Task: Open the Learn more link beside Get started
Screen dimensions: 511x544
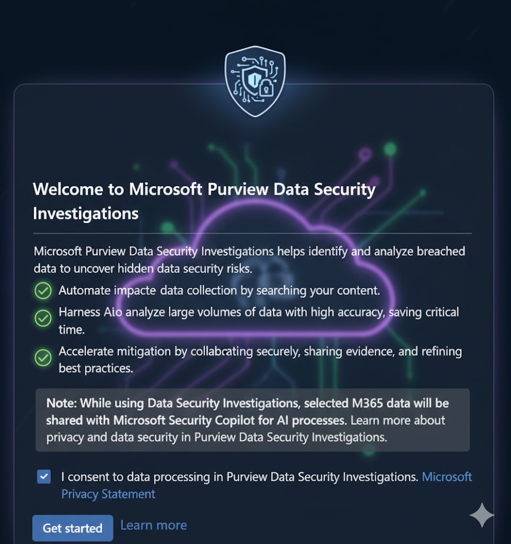Action: (154, 525)
